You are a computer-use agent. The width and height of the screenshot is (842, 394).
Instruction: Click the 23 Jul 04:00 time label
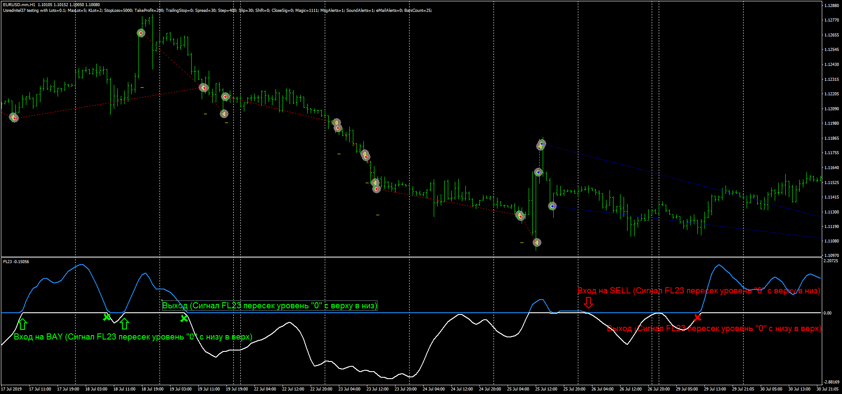tap(349, 389)
